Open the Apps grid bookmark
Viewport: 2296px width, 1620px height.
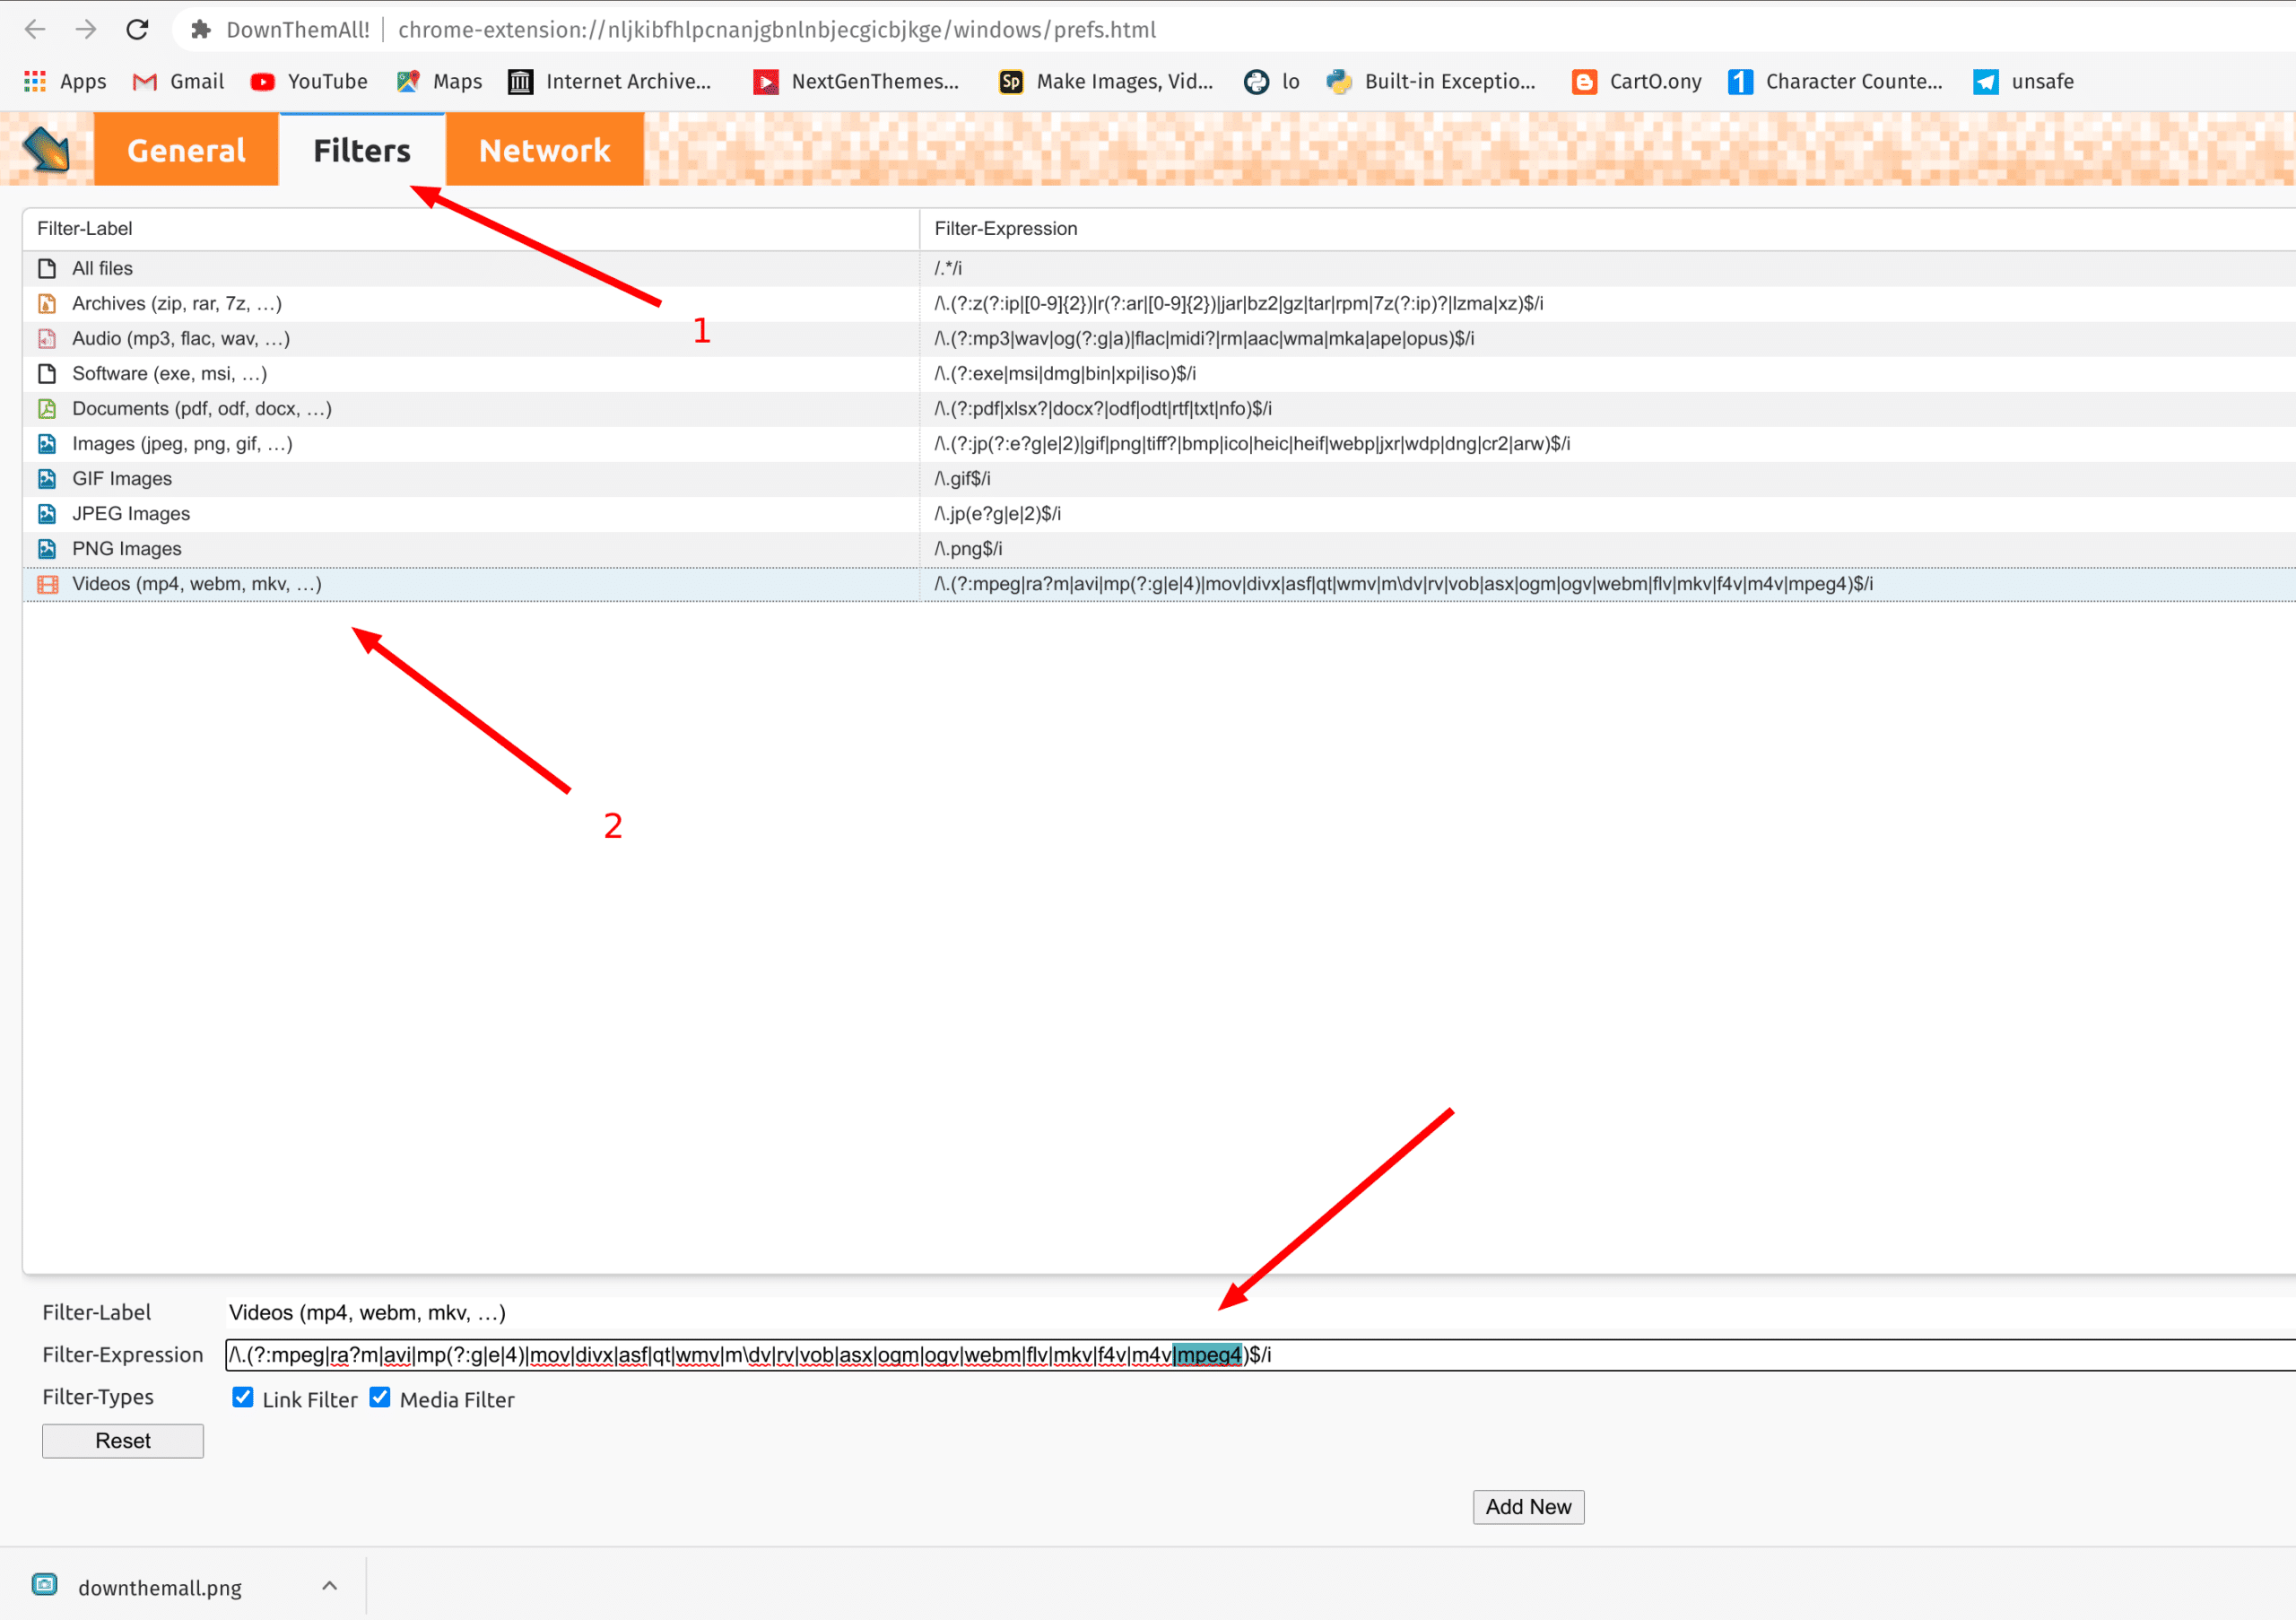[x=35, y=82]
